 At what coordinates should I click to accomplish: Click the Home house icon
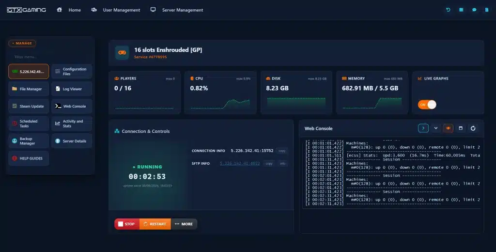[59, 10]
